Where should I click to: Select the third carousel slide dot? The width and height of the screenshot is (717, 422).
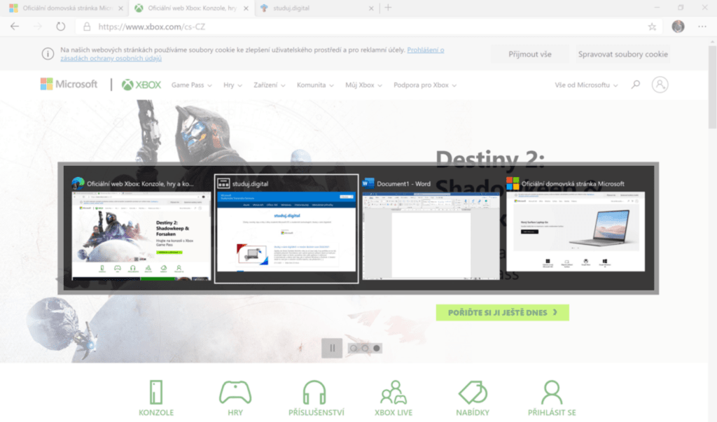tap(377, 348)
